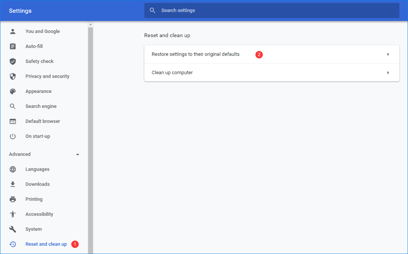Viewport: 408px width, 254px height.
Task: Click the Appearance palette icon
Action: pos(13,91)
